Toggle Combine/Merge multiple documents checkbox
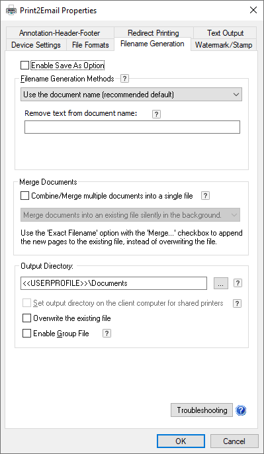This screenshot has width=264, height=454. [25, 196]
